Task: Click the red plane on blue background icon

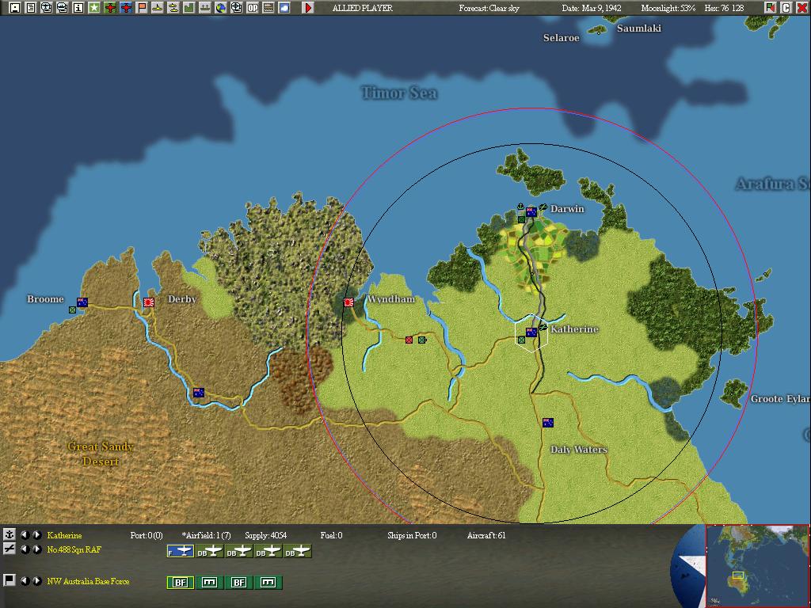Action: click(126, 8)
